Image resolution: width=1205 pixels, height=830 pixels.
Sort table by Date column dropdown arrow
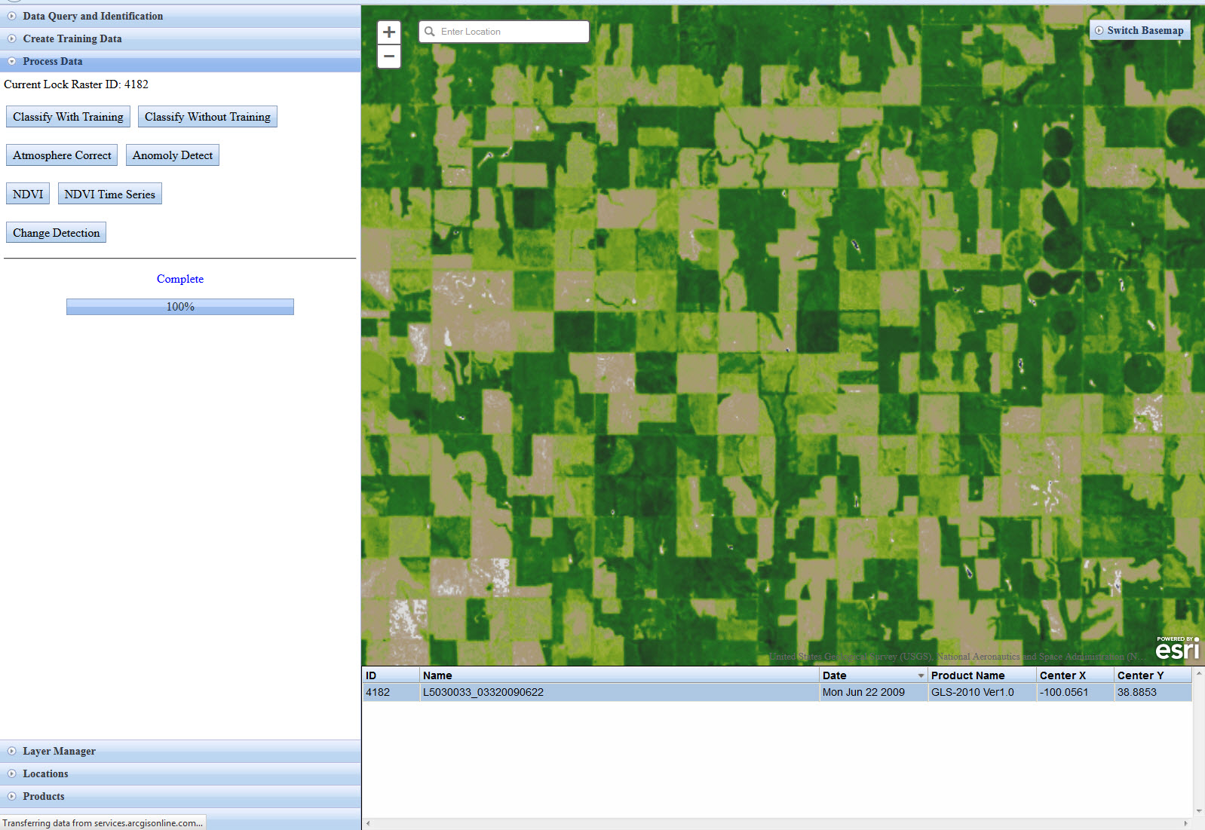(x=921, y=676)
